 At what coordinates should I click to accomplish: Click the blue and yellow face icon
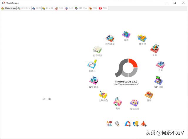click(136, 124)
